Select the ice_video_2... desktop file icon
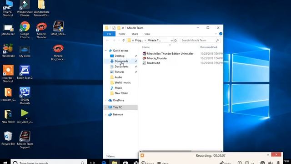Image resolution: width=291 pixels, height=164 pixels. [25, 117]
